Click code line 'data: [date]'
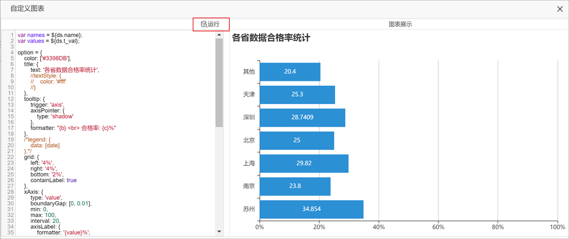Screen dimensions: 569x239 (45, 146)
